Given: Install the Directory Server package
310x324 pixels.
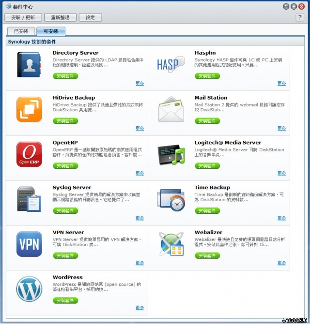Looking at the screenshot, I should tap(65, 76).
